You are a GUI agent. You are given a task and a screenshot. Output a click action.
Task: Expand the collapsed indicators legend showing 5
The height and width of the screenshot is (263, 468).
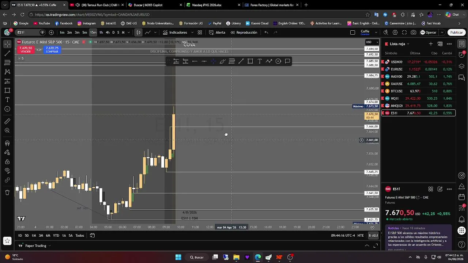[x=21, y=58]
